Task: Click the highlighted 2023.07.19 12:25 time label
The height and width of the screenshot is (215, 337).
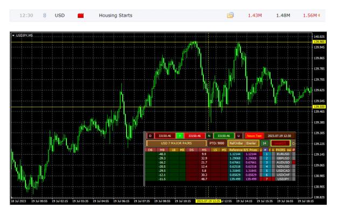Action: pos(208,201)
